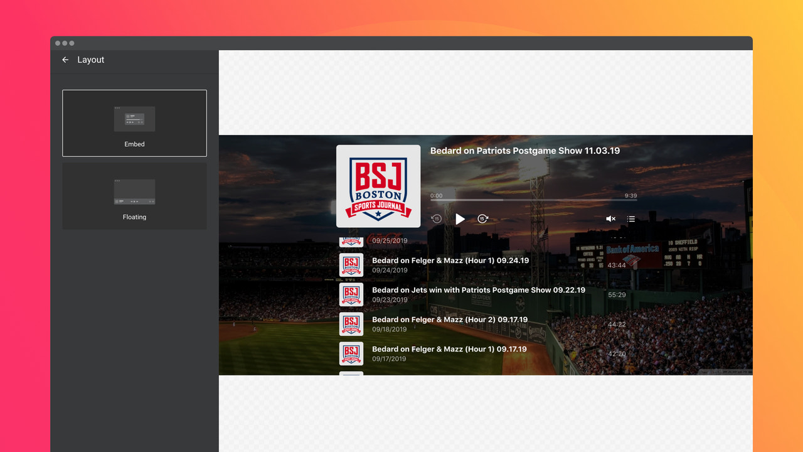Select 'Bedard on Felger & Mazz (Hour 2) 09.17.19'
Screen dimensions: 803x452
(450, 319)
